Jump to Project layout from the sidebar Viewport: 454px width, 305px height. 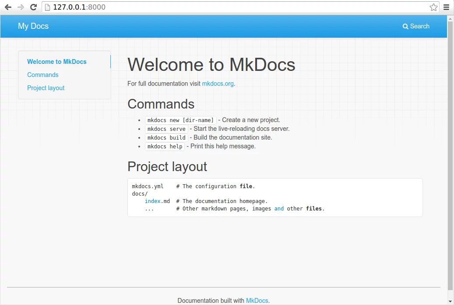(x=46, y=88)
